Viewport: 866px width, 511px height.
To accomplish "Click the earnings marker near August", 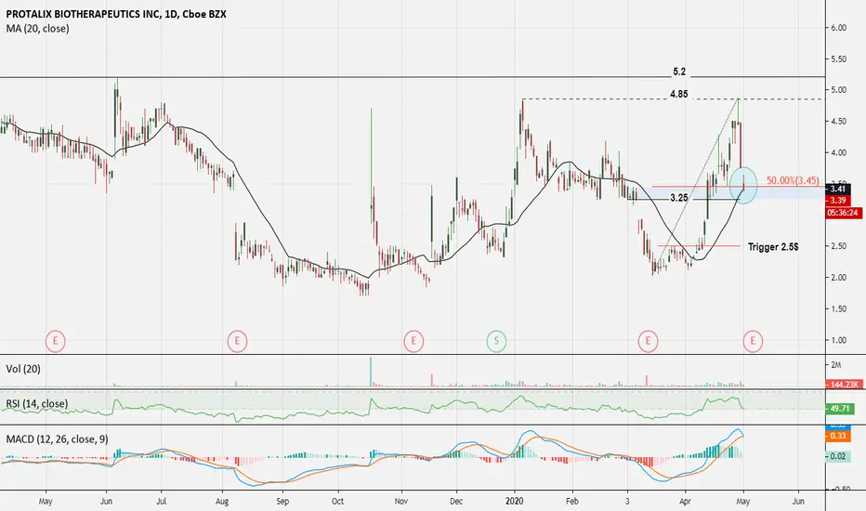I will click(x=237, y=341).
